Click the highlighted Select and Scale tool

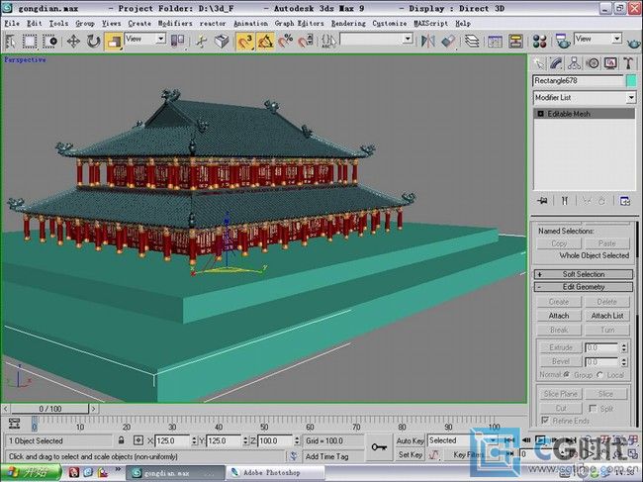[x=114, y=41]
